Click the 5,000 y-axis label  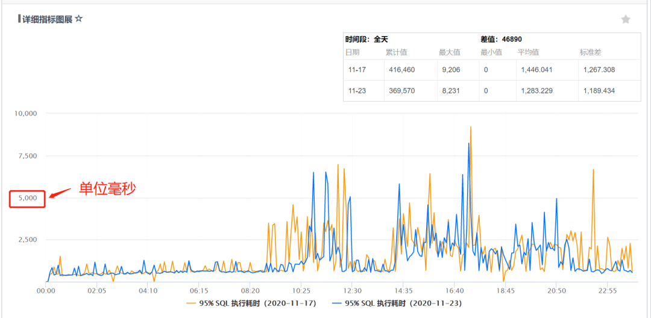tap(27, 198)
